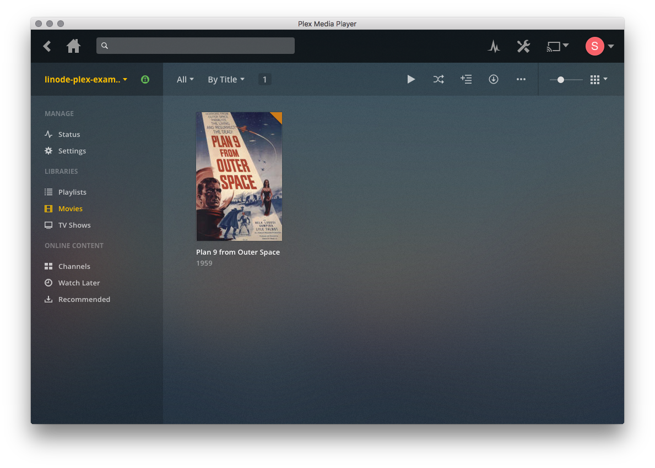Select Movies in the sidebar
655x468 pixels.
(70, 208)
